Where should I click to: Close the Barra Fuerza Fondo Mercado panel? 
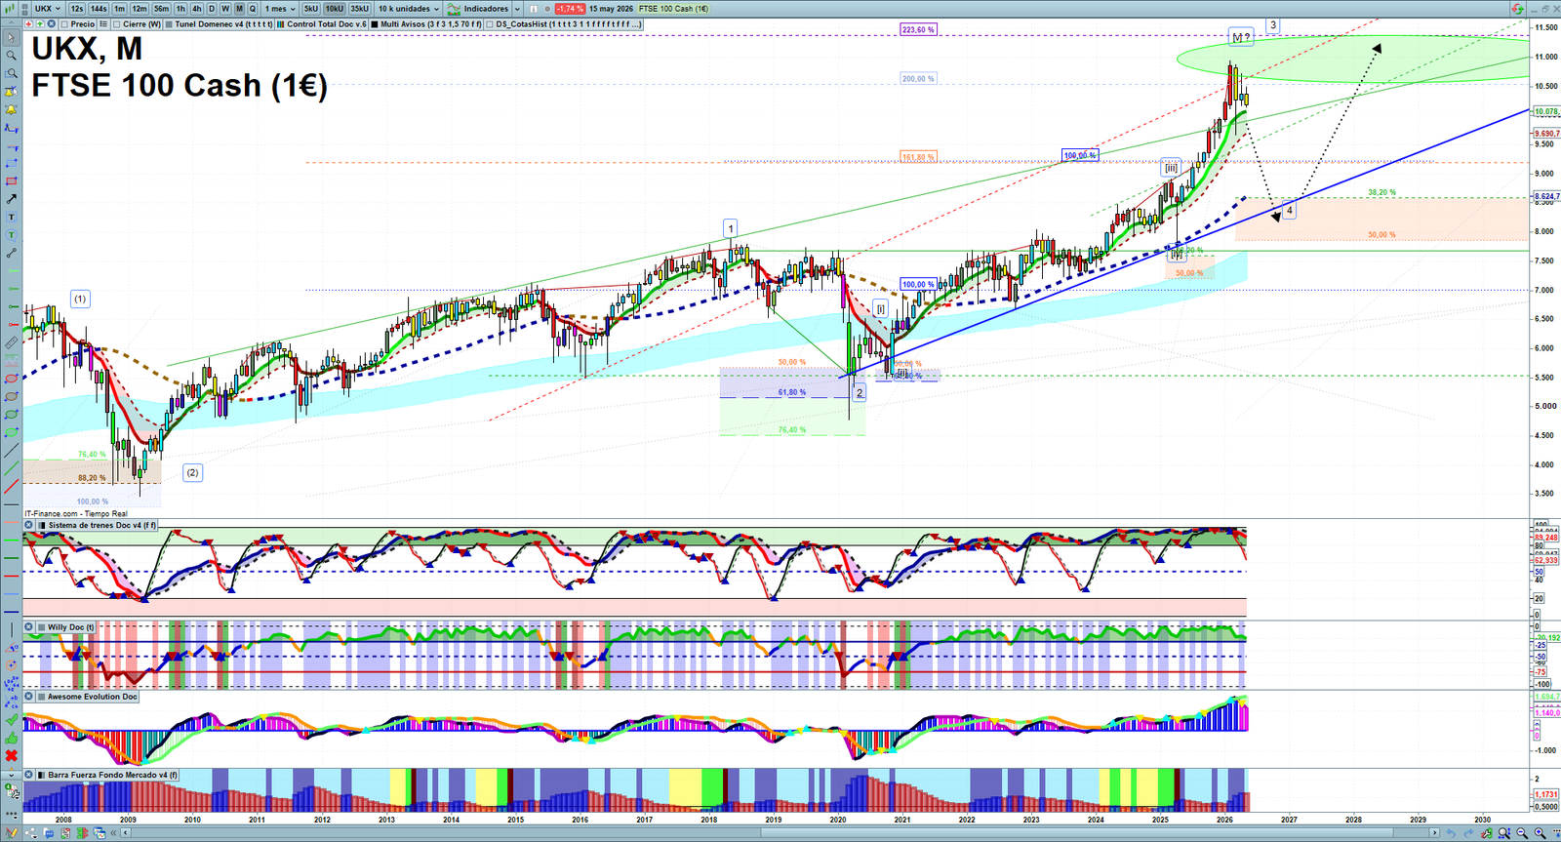[x=29, y=775]
